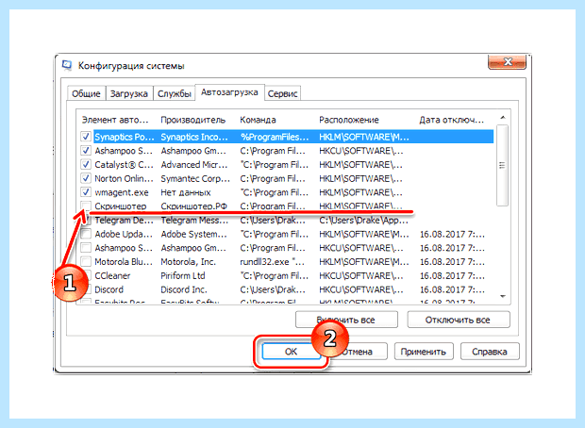The height and width of the screenshot is (428, 585).
Task: Select the Synaptics Inco... manufacturer cell
Action: tap(194, 137)
